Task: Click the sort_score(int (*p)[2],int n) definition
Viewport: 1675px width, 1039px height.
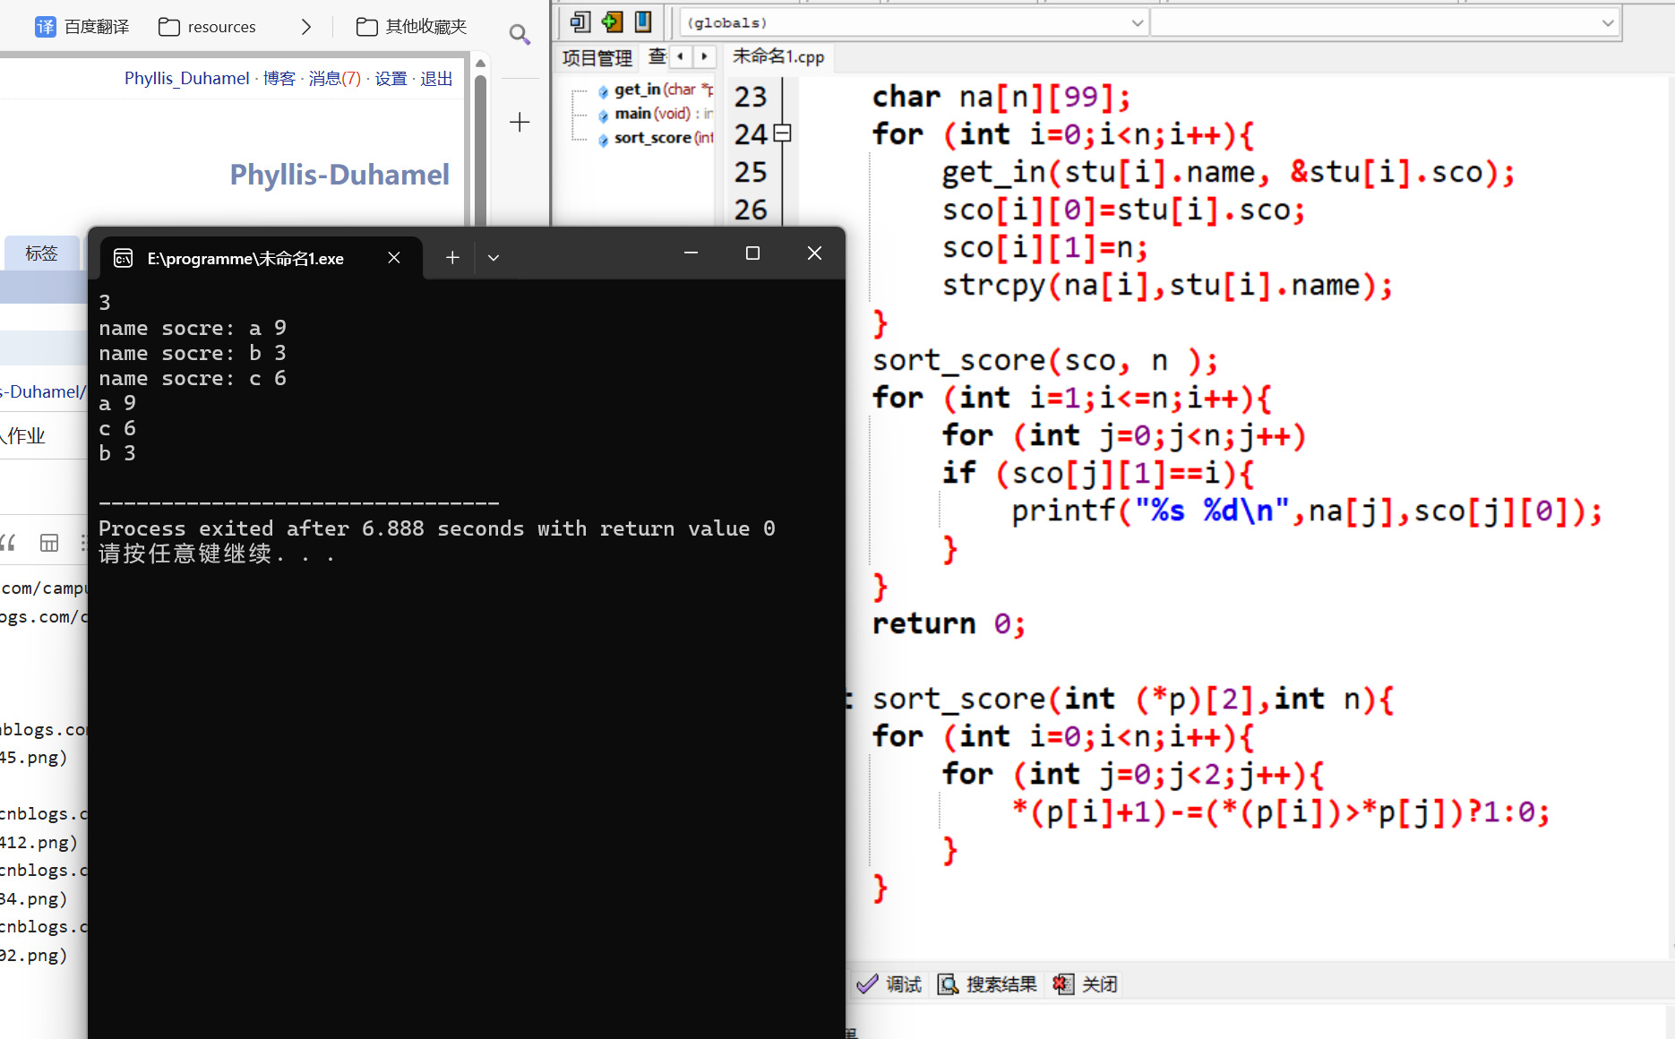Action: pyautogui.click(x=1133, y=699)
